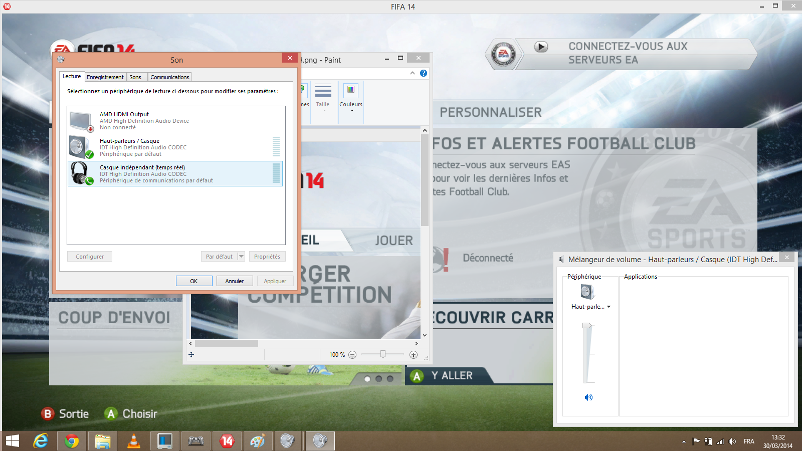Click the Paint help question mark icon
The width and height of the screenshot is (802, 451).
click(x=424, y=73)
